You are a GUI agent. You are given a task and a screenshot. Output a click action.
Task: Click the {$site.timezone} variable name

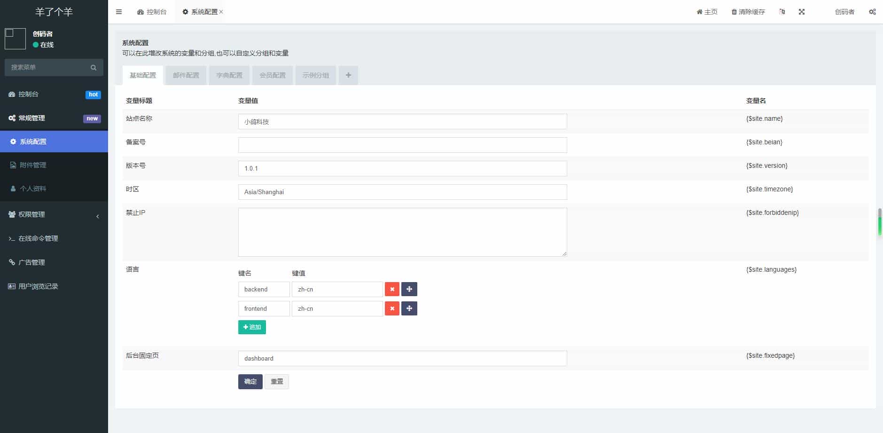tap(769, 189)
